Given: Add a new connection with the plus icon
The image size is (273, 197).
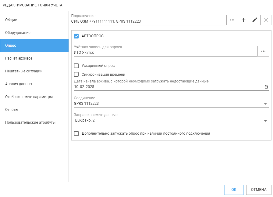Looking at the screenshot, I should (243, 20).
